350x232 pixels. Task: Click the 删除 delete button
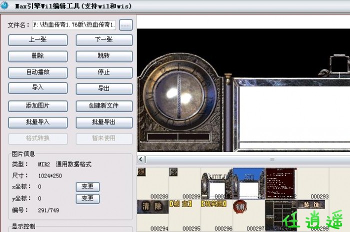click(38, 56)
